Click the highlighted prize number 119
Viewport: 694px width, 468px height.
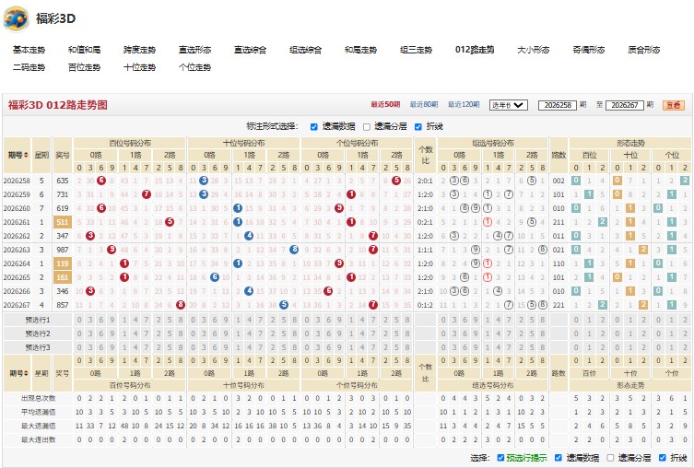point(63,263)
